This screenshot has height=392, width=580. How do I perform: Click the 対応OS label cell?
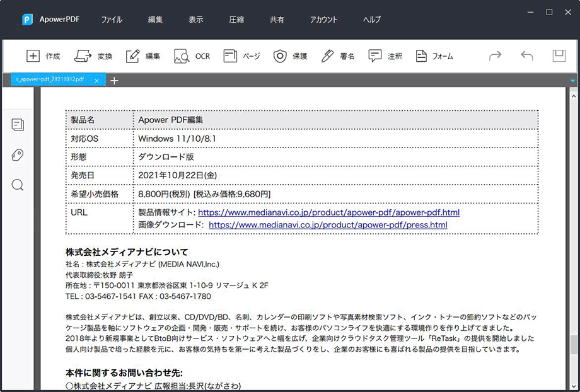(x=100, y=138)
